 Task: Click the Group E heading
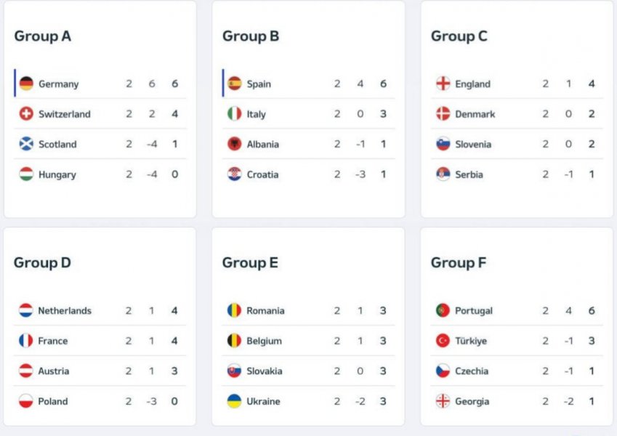[x=250, y=263]
